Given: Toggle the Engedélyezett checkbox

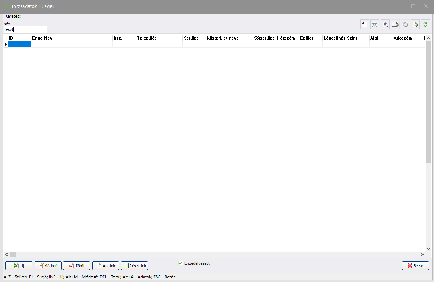Looking at the screenshot, I should click(x=181, y=263).
